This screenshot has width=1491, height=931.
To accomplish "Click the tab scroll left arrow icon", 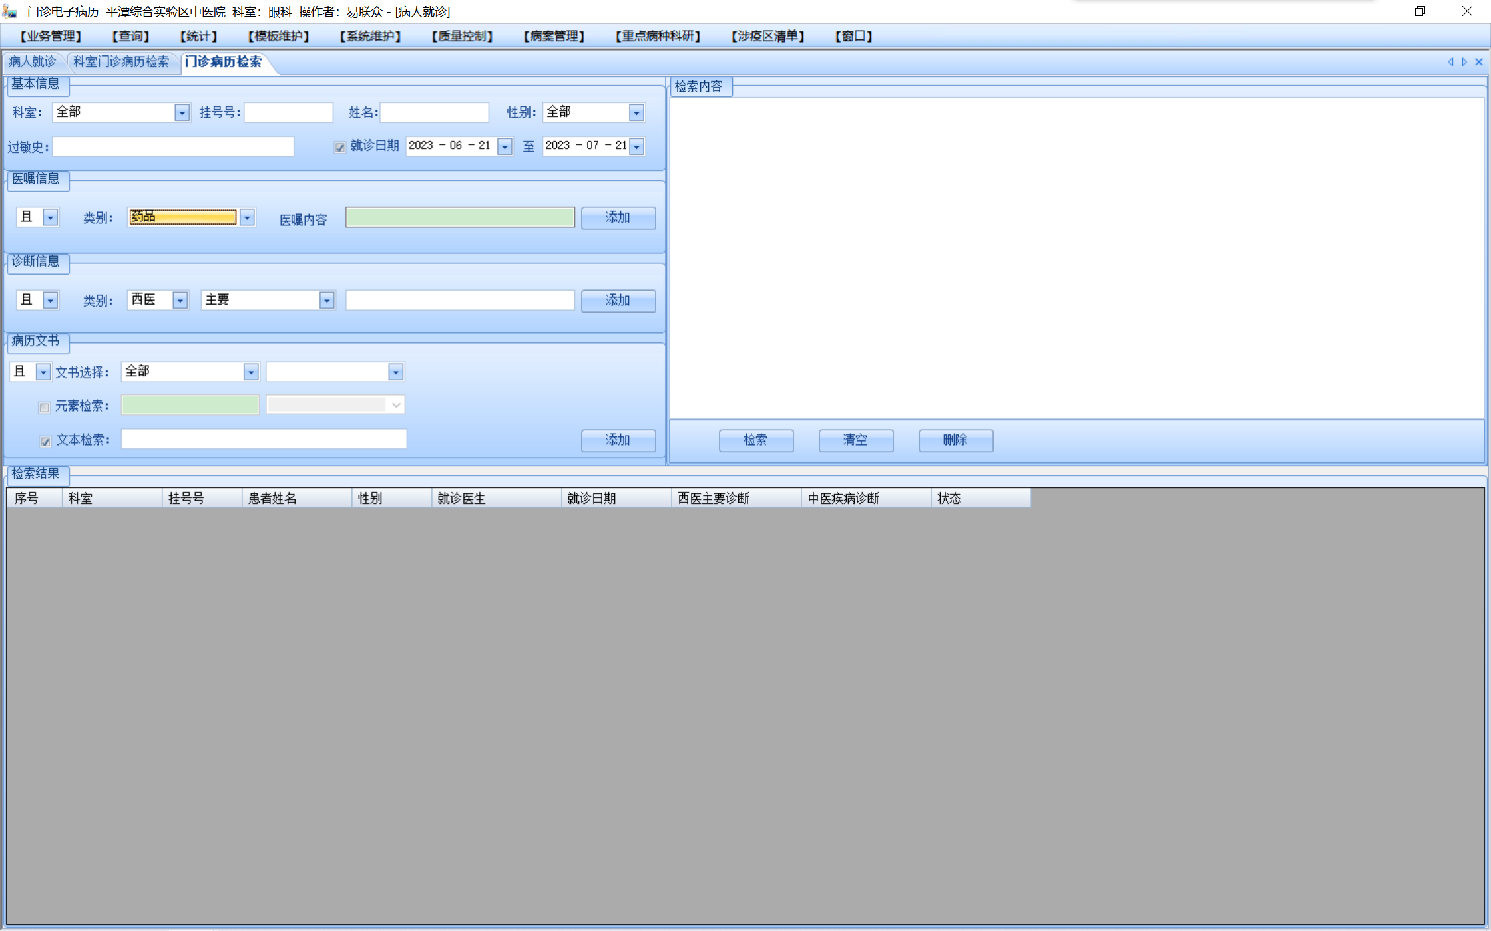I will click(1450, 62).
